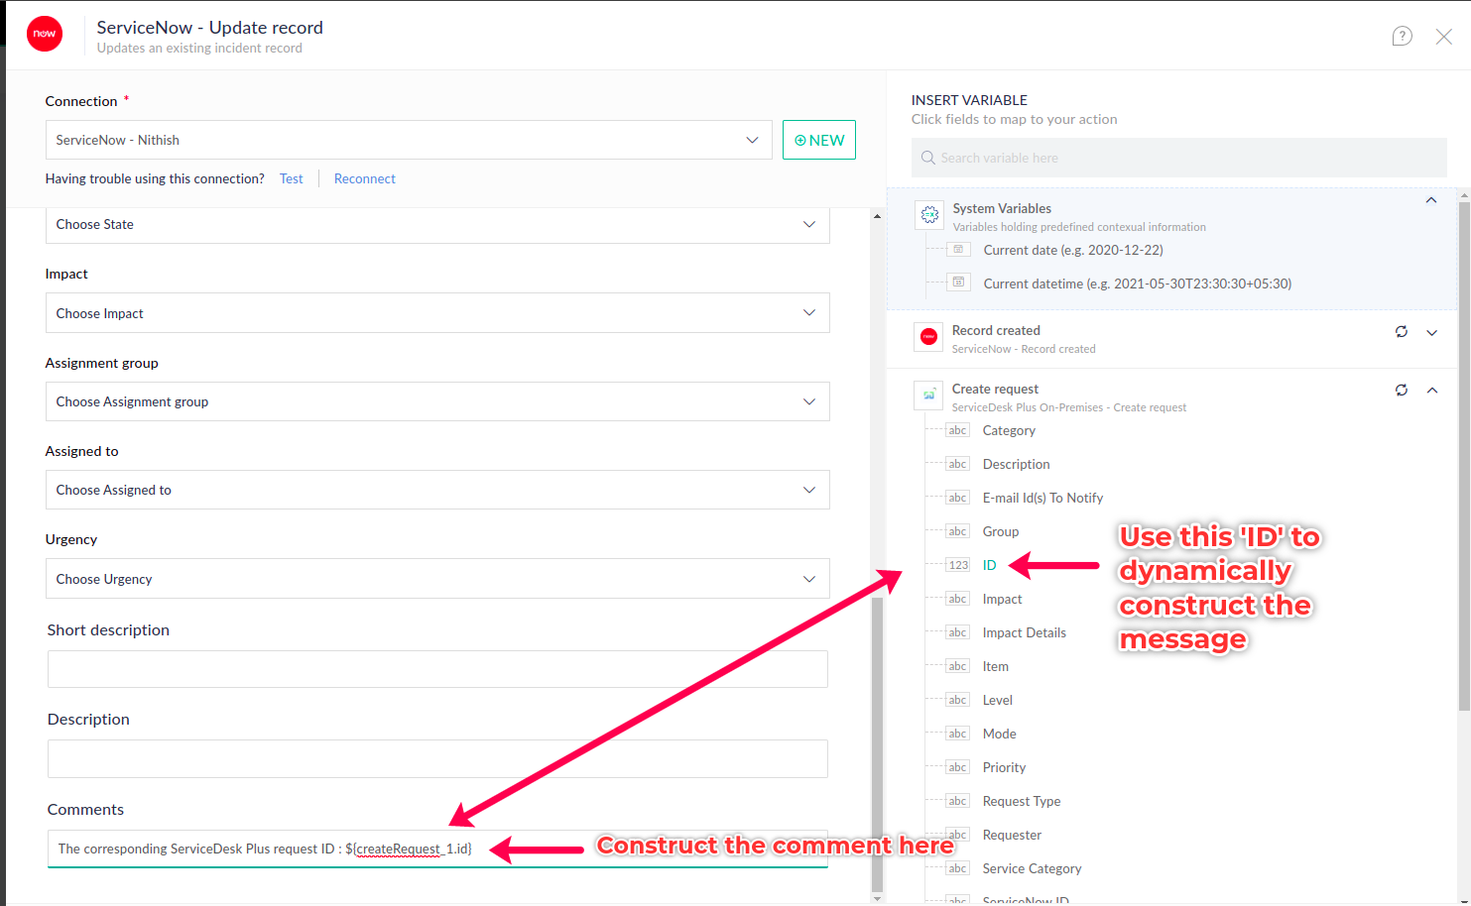This screenshot has width=1471, height=906.
Task: Click the Description input field
Action: (x=437, y=758)
